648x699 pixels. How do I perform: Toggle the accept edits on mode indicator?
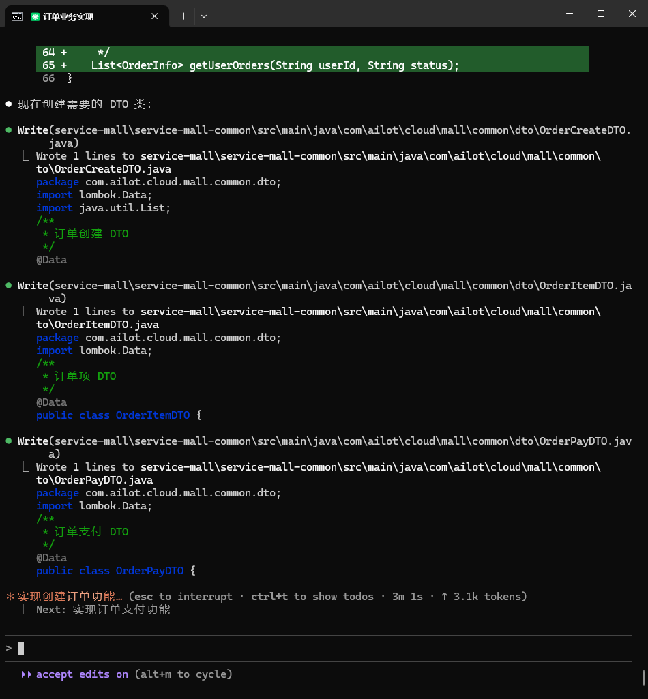pos(82,674)
